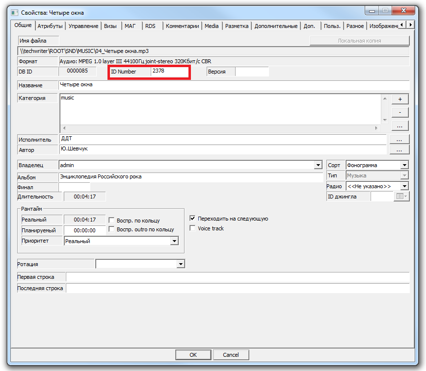Switch to the Атрибуты tab
426x371 pixels.
coord(50,26)
